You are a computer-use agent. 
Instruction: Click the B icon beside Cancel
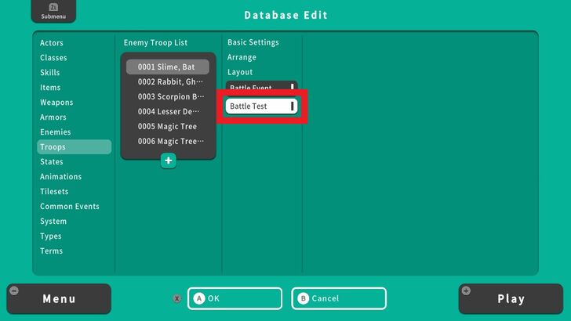(303, 298)
